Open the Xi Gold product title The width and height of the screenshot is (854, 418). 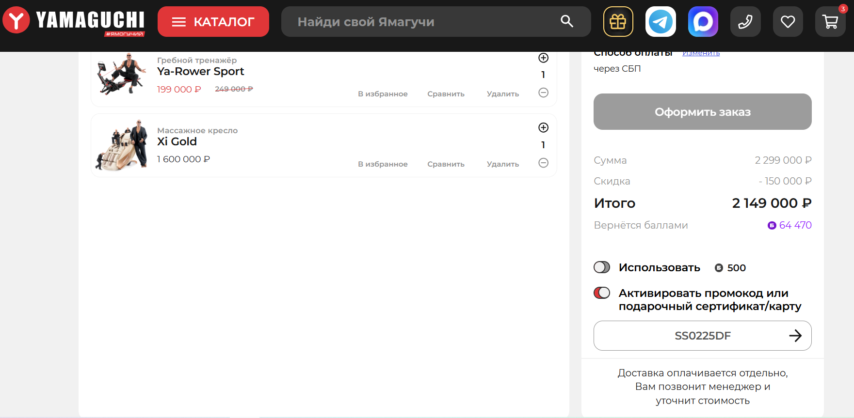(x=177, y=141)
